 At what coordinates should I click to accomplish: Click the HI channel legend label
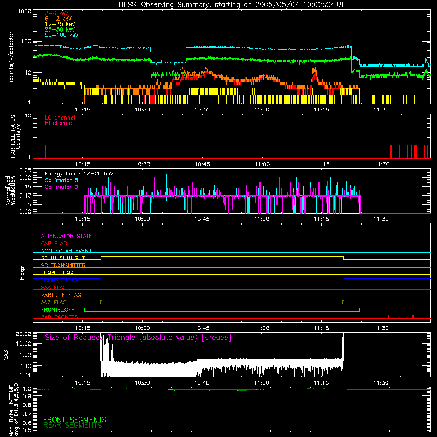coord(59,123)
